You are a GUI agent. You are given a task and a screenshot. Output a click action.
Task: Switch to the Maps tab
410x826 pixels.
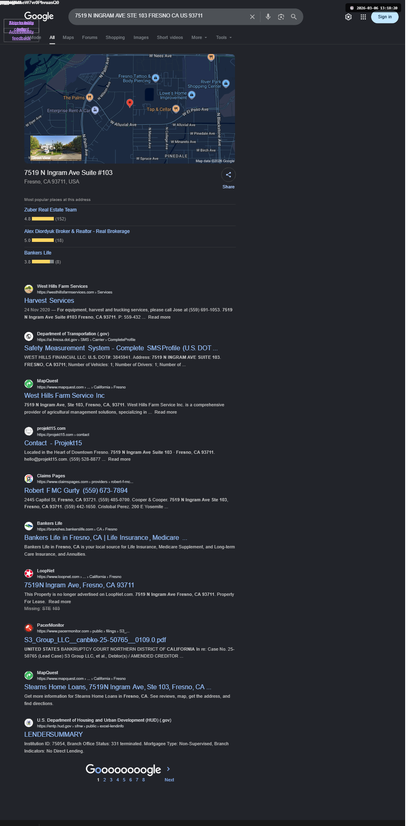point(68,37)
